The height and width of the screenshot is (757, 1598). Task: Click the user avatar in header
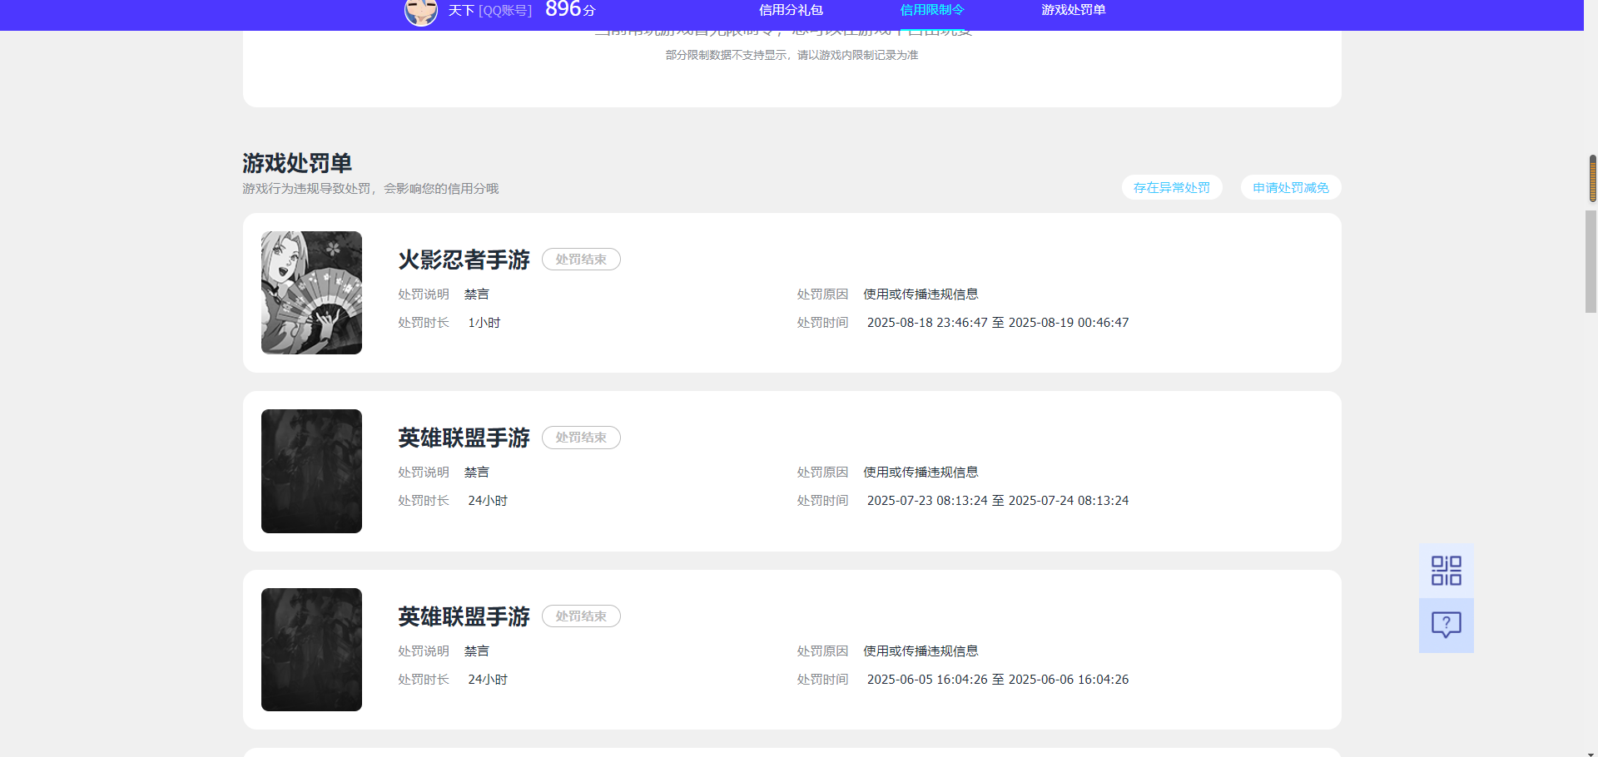421,12
